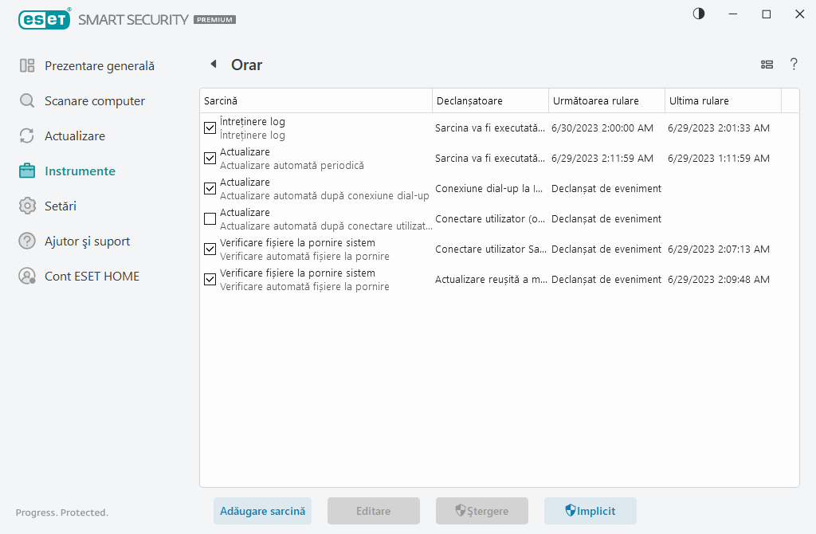Open the Instrumente section in sidebar
The image size is (816, 534).
tap(80, 171)
